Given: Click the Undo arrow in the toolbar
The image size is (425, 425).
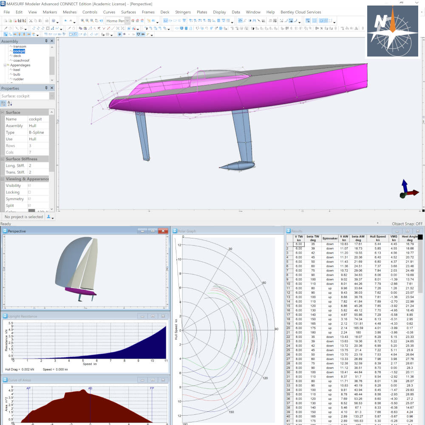Looking at the screenshot, I should (x=65, y=20).
